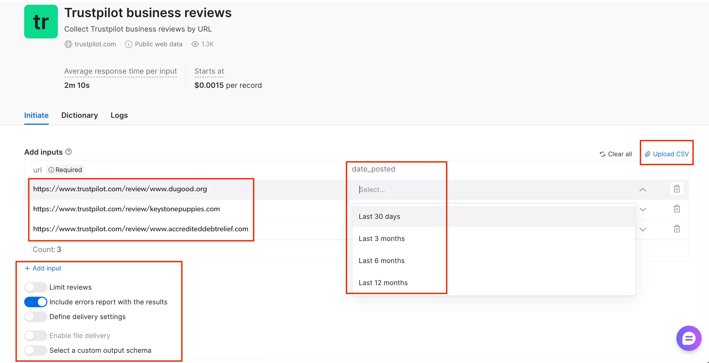Enable the Limit reviews toggle
The width and height of the screenshot is (709, 363).
pos(35,287)
